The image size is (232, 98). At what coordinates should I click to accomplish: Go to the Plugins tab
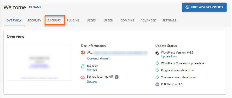[73, 20]
